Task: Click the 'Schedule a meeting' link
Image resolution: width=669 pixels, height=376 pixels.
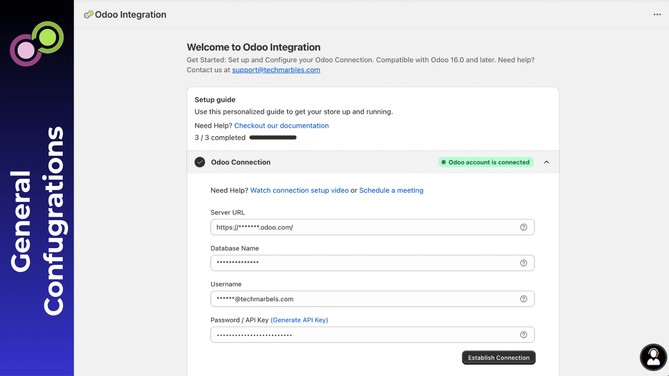Action: (391, 191)
